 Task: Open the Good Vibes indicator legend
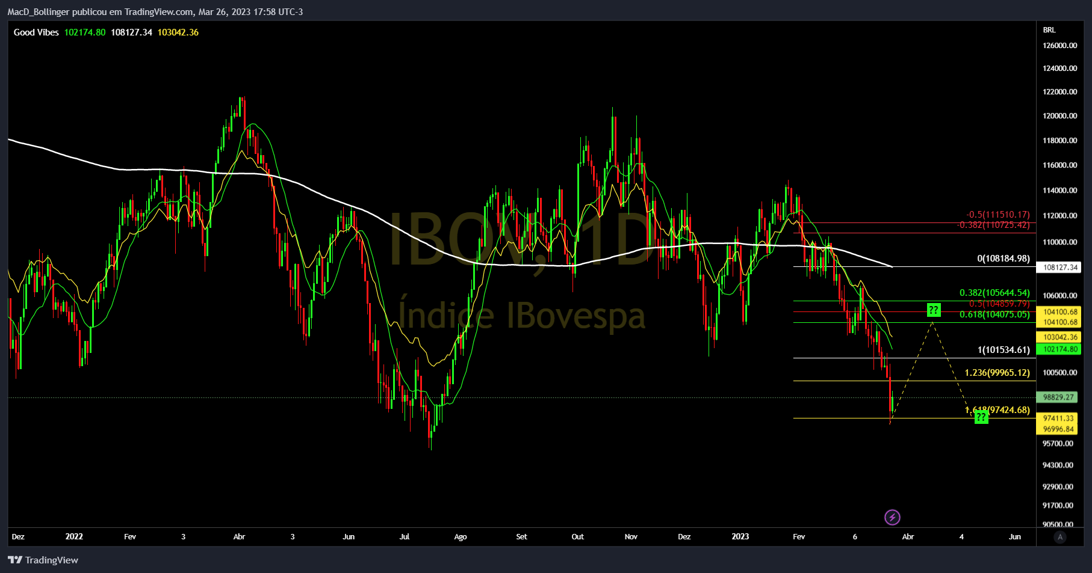pos(36,32)
